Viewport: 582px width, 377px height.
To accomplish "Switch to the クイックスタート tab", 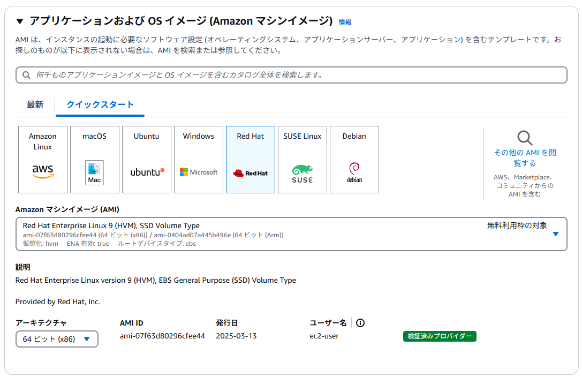I will pyautogui.click(x=100, y=104).
